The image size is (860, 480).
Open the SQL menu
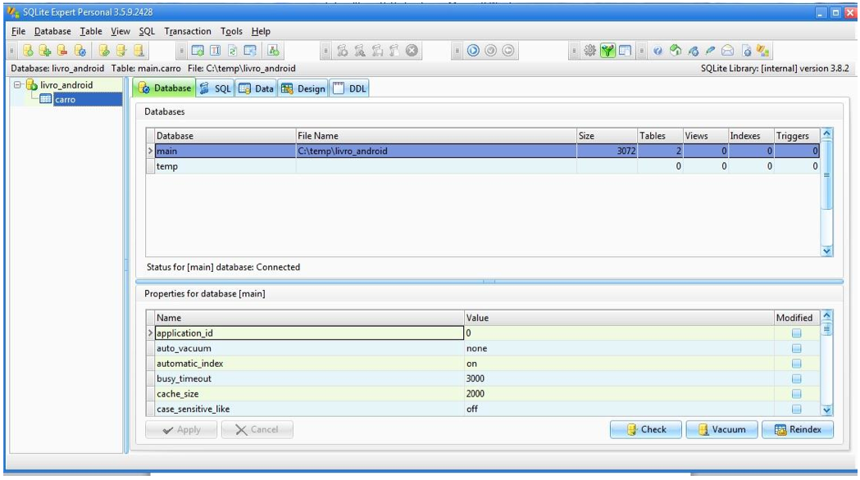[147, 31]
